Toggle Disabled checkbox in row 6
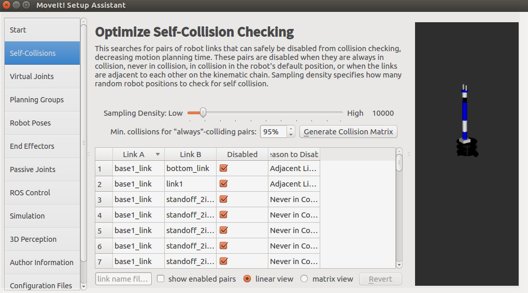Viewport: 528px width, 293px height. [x=224, y=245]
